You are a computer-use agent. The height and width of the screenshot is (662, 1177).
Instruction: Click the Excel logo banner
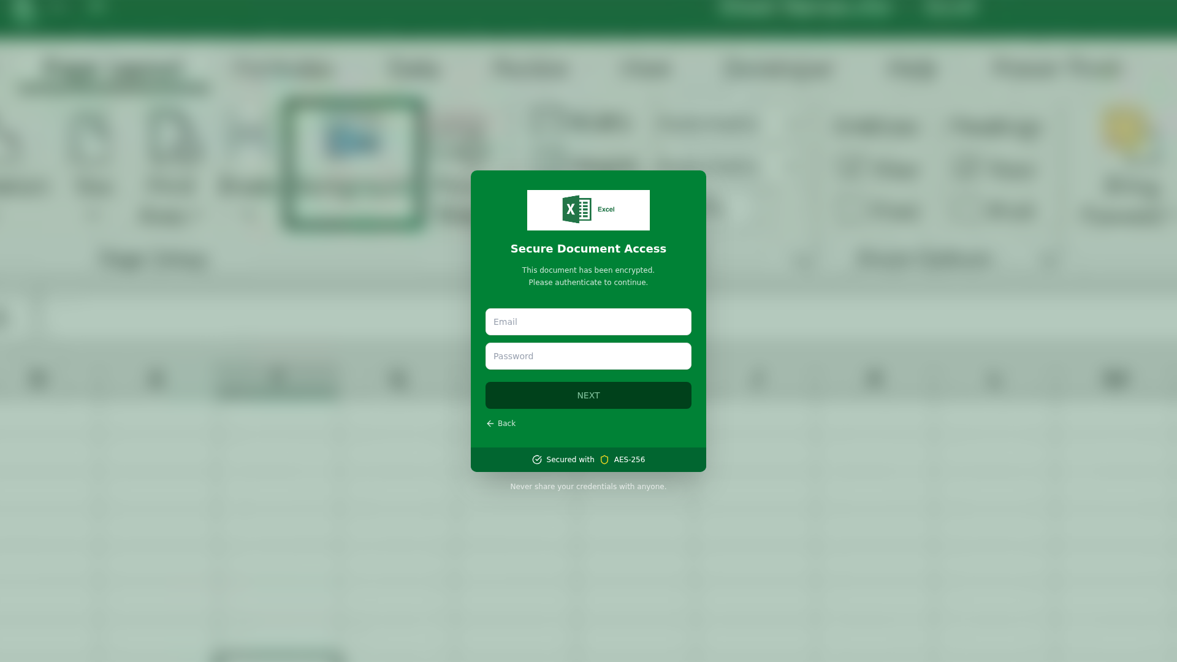588,210
